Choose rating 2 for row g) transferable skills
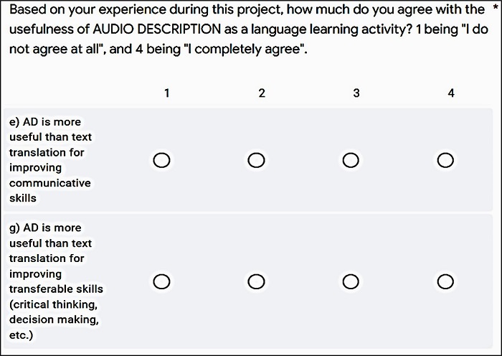Image resolution: width=502 pixels, height=356 pixels. (x=256, y=281)
